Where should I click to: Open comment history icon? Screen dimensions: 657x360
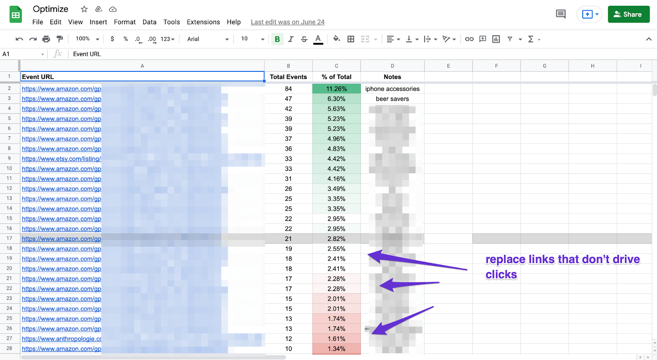[x=561, y=14]
